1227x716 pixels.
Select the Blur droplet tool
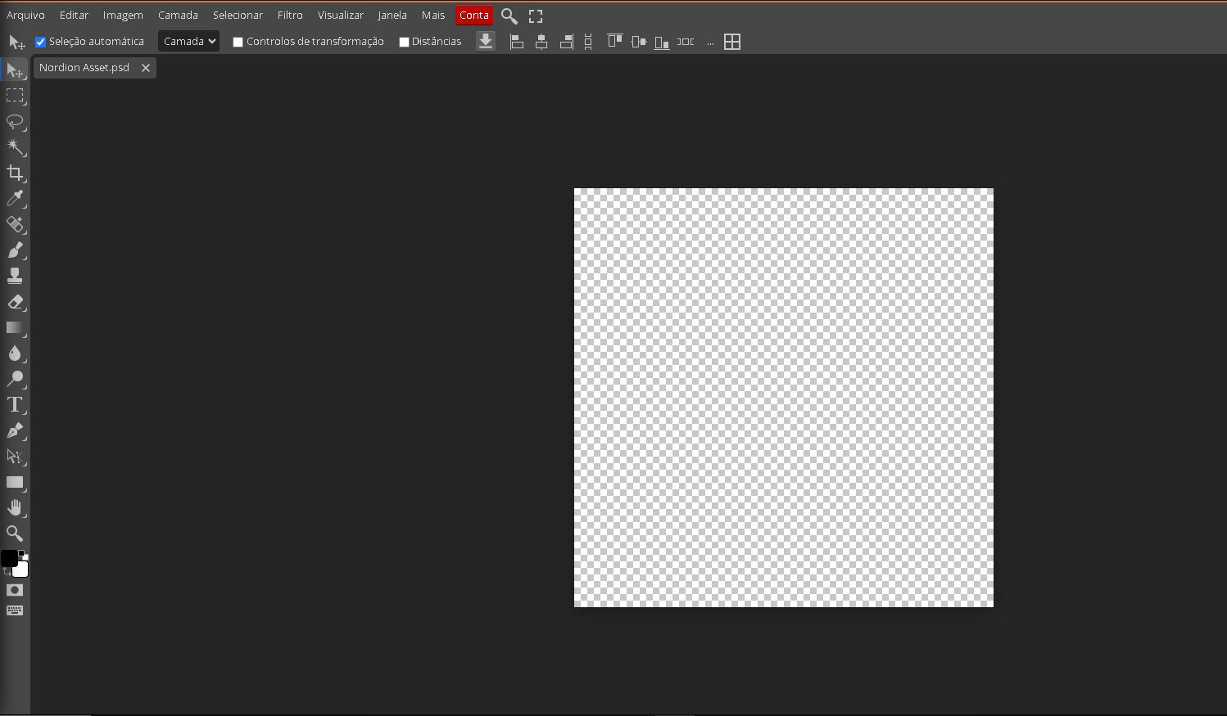point(15,353)
